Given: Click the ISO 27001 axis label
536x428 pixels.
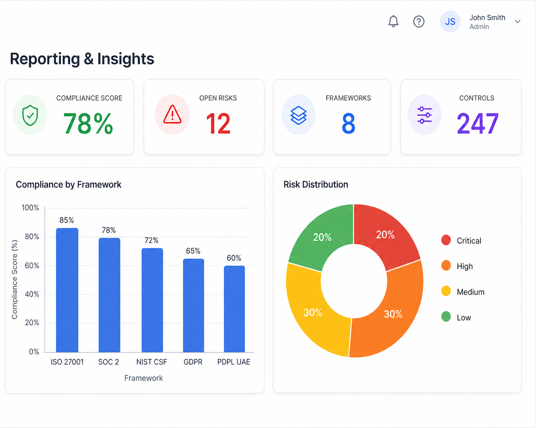Looking at the screenshot, I should tap(67, 362).
